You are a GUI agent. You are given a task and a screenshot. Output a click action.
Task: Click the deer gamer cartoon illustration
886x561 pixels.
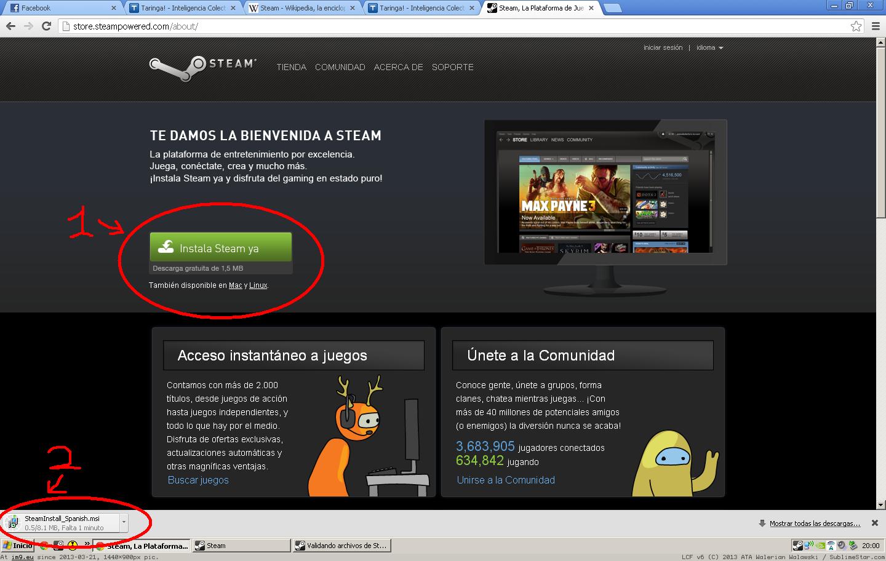[368, 436]
